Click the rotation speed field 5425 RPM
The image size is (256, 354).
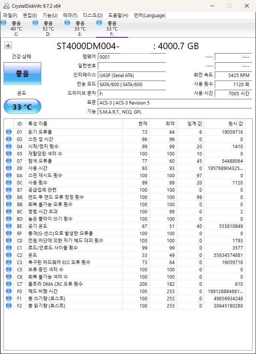click(x=234, y=75)
